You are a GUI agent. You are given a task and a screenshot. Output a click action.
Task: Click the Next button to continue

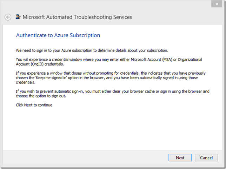180,158
